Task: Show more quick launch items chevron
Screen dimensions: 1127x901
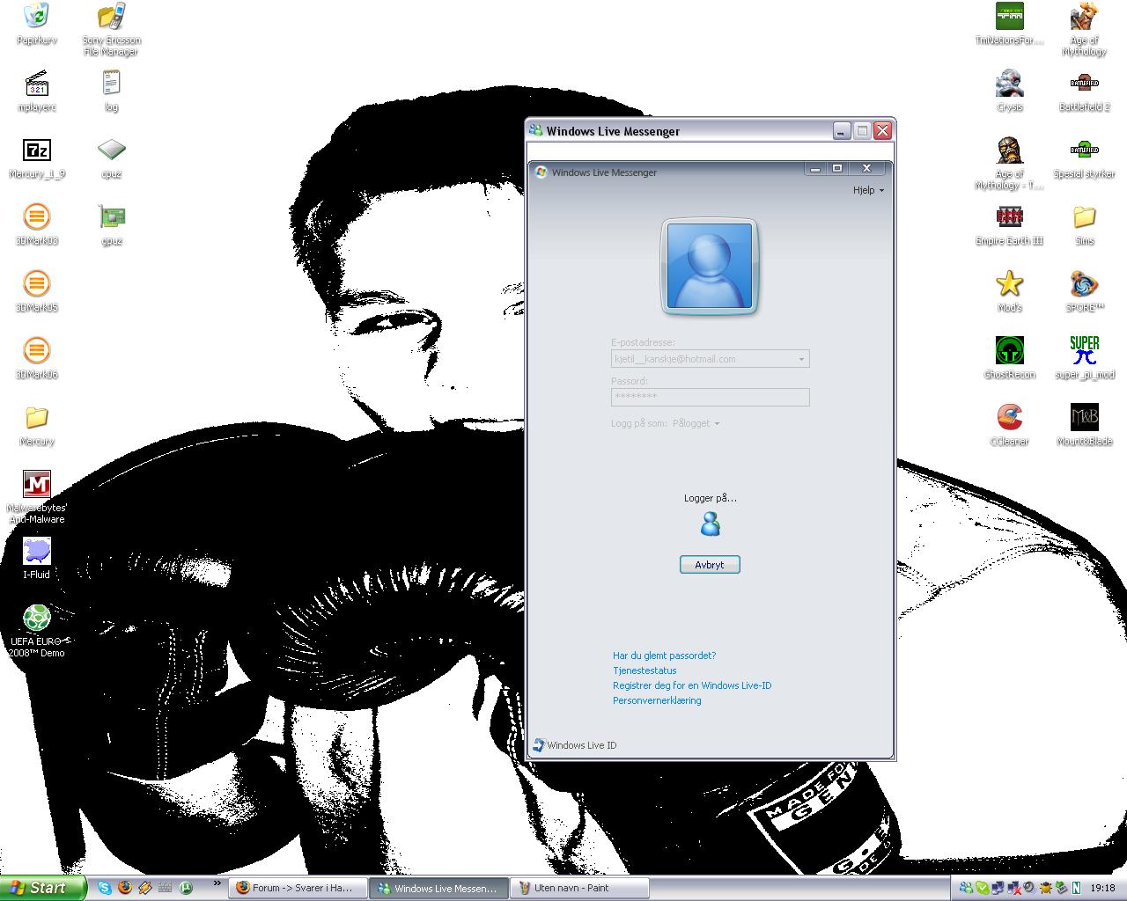Action: (217, 883)
